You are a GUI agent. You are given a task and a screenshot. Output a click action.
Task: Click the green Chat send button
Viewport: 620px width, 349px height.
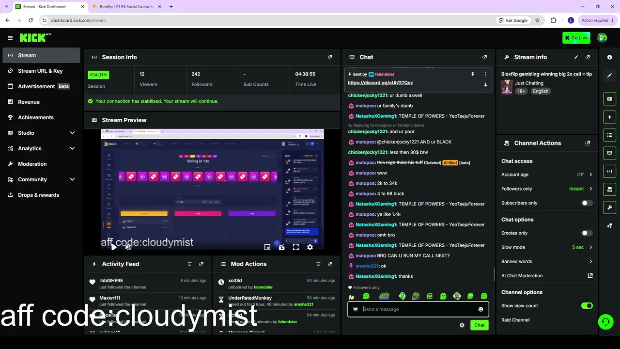click(479, 325)
